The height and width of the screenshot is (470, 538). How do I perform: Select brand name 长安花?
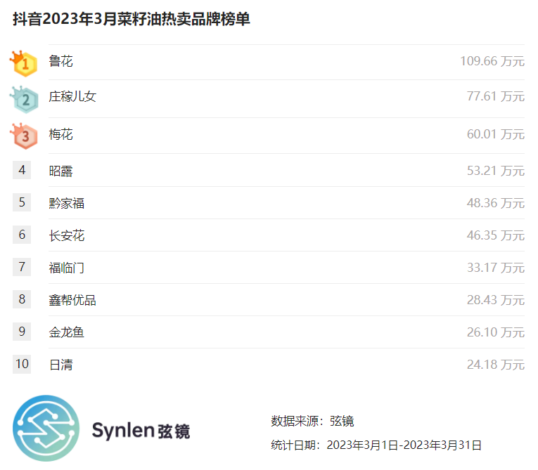(x=67, y=236)
